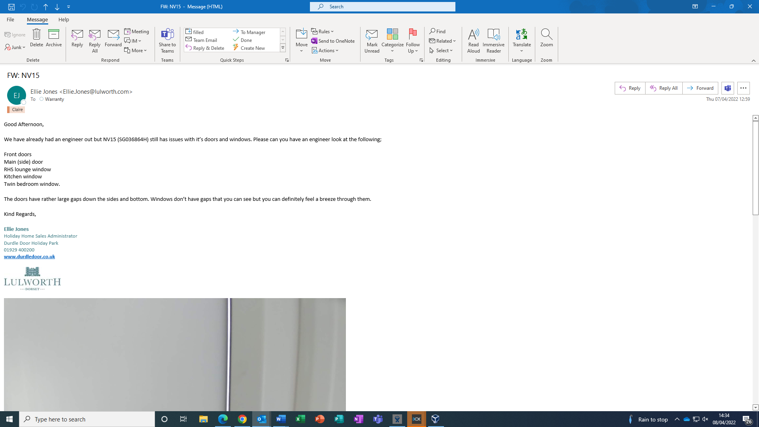Click the Claire category tag
The image size is (759, 427).
point(17,110)
